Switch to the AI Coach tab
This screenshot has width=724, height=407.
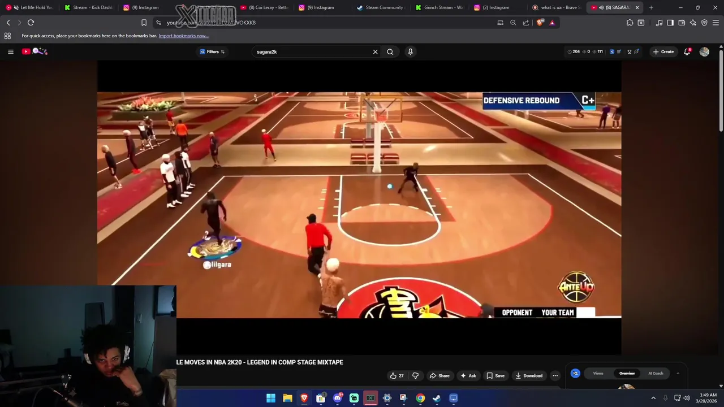click(656, 373)
